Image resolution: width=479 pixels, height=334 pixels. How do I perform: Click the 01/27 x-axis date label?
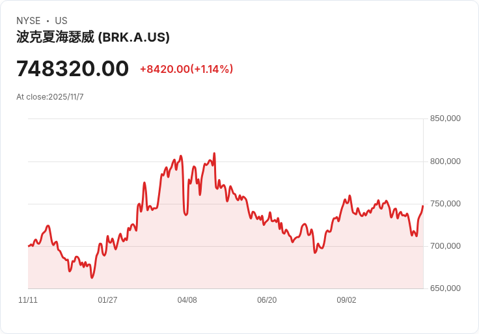pyautogui.click(x=107, y=300)
